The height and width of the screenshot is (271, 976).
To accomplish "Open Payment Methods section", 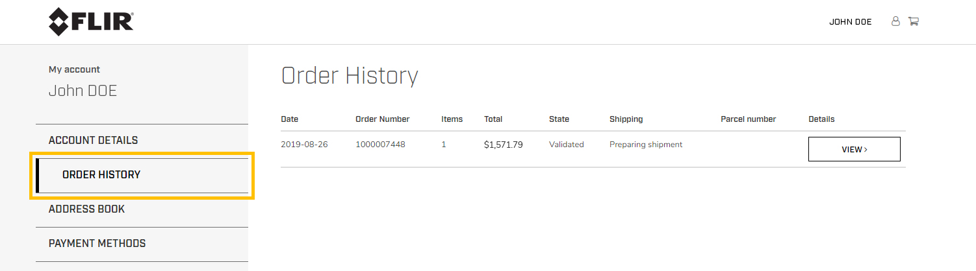I will point(97,243).
